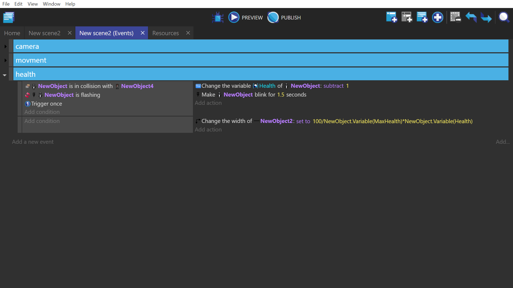513x288 pixels.
Task: Switch to the Home tab
Action: 12,33
